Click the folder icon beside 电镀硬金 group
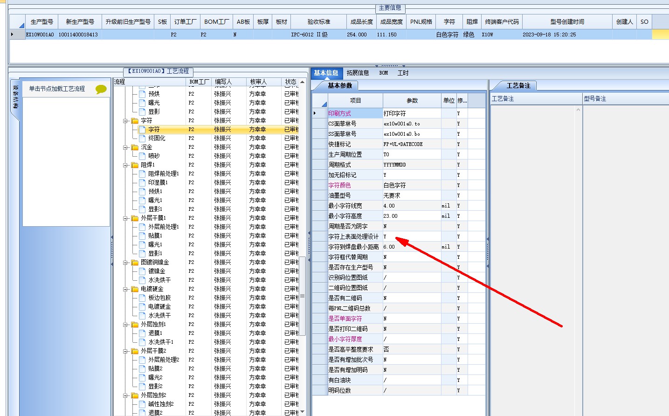 [135, 289]
